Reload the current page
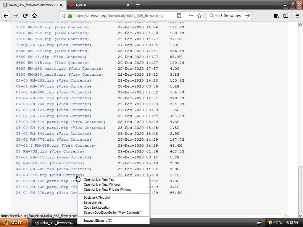The image size is (303, 227). click(25, 16)
